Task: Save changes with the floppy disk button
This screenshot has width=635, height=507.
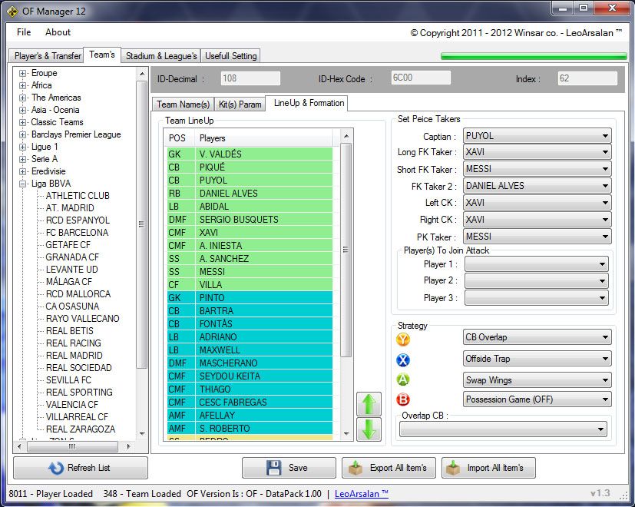Action: pyautogui.click(x=289, y=468)
